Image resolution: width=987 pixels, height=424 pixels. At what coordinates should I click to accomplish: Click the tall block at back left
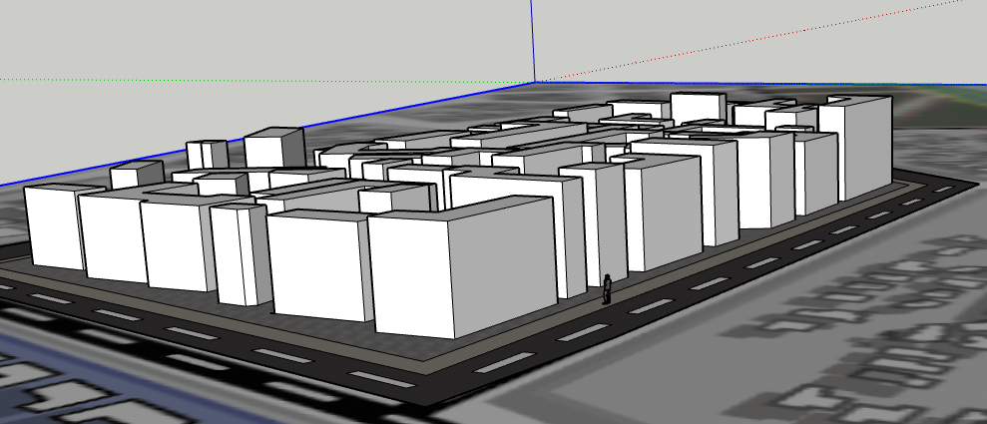point(271,148)
